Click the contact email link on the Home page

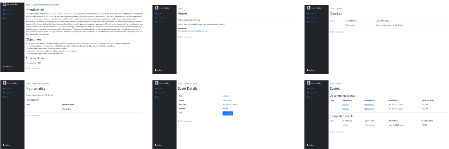198,31
